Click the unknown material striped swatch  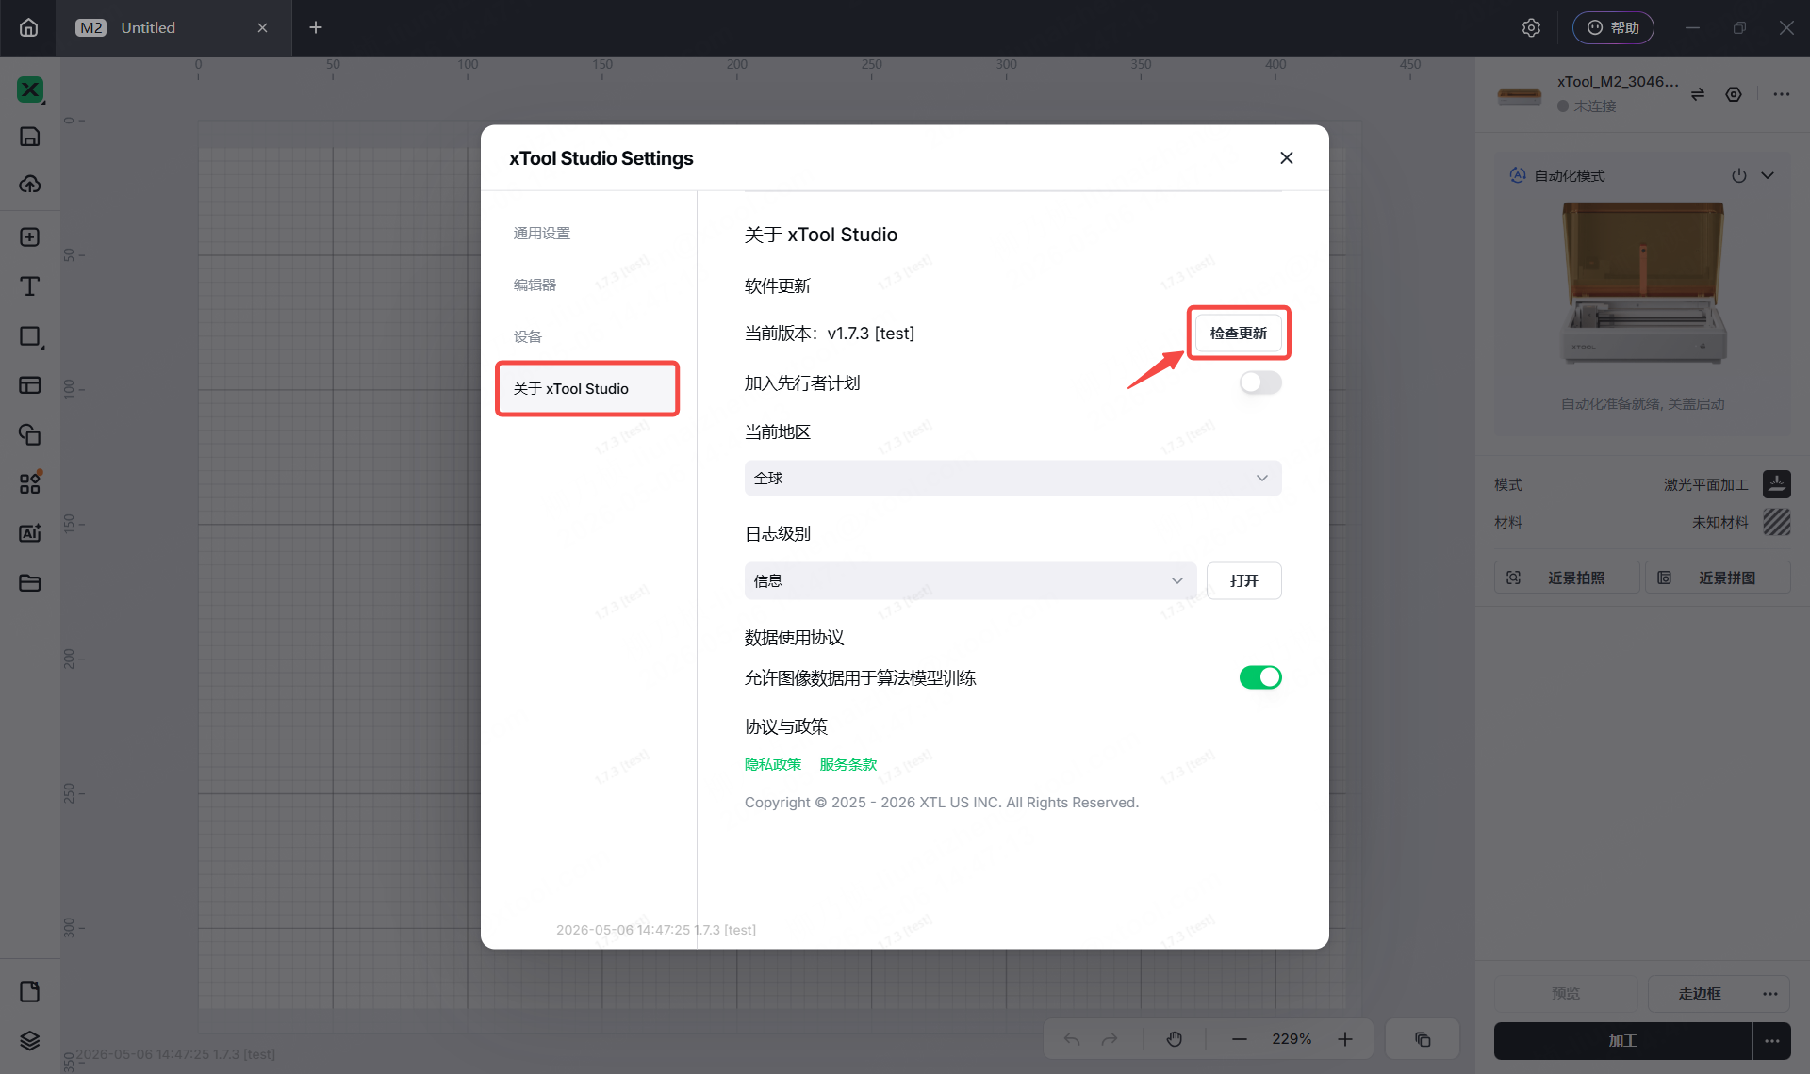[1777, 522]
